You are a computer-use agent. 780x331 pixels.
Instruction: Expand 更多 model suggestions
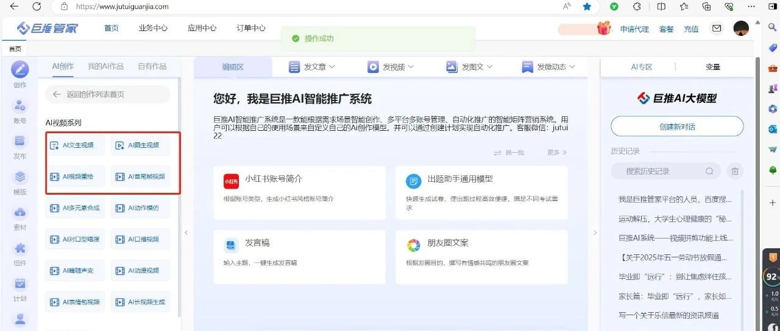pyautogui.click(x=557, y=152)
